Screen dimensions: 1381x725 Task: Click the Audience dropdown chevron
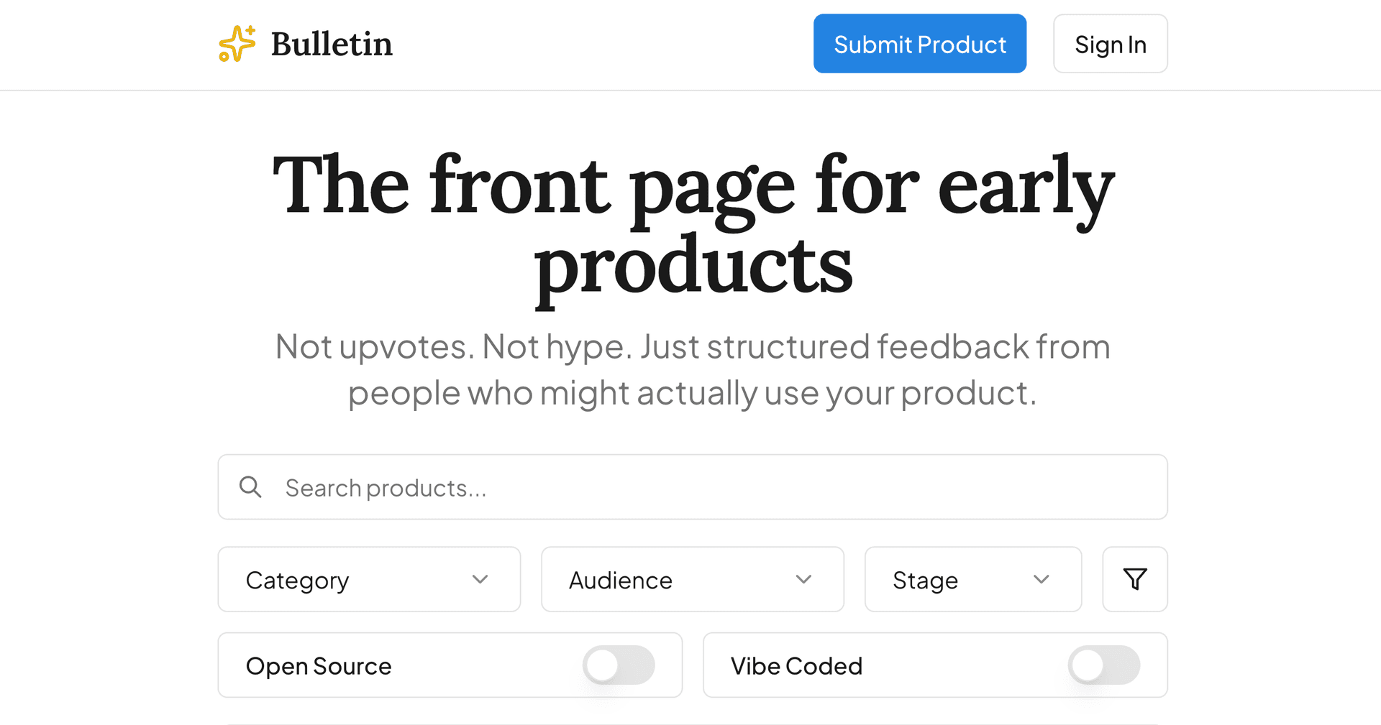[x=803, y=579]
